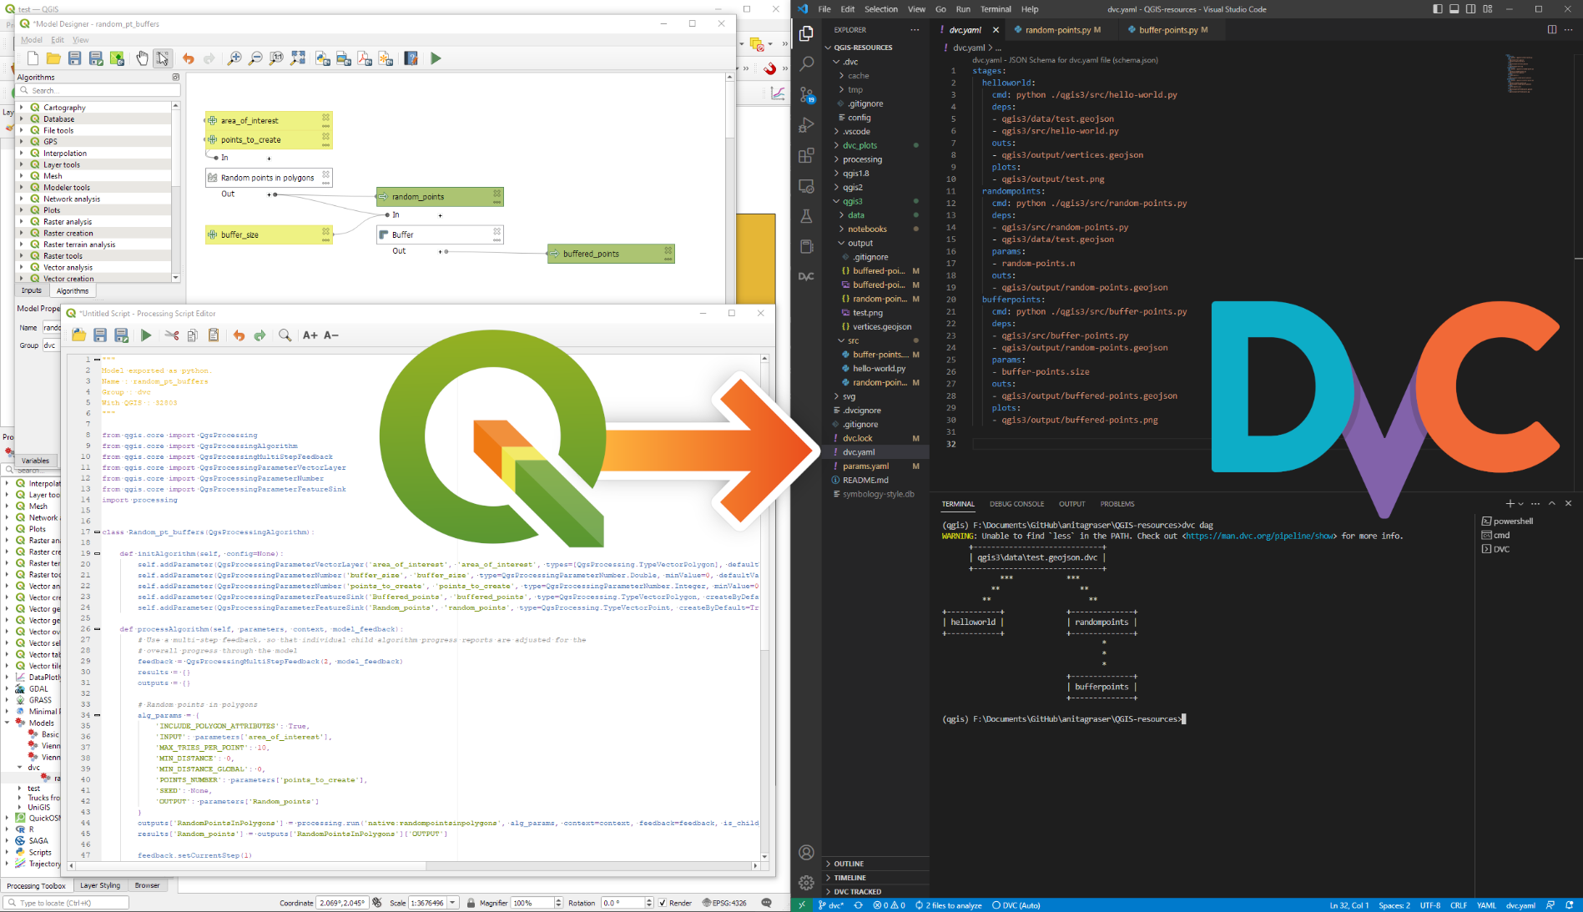Toggle scale lock icon in QGIS status bar

coord(471,903)
